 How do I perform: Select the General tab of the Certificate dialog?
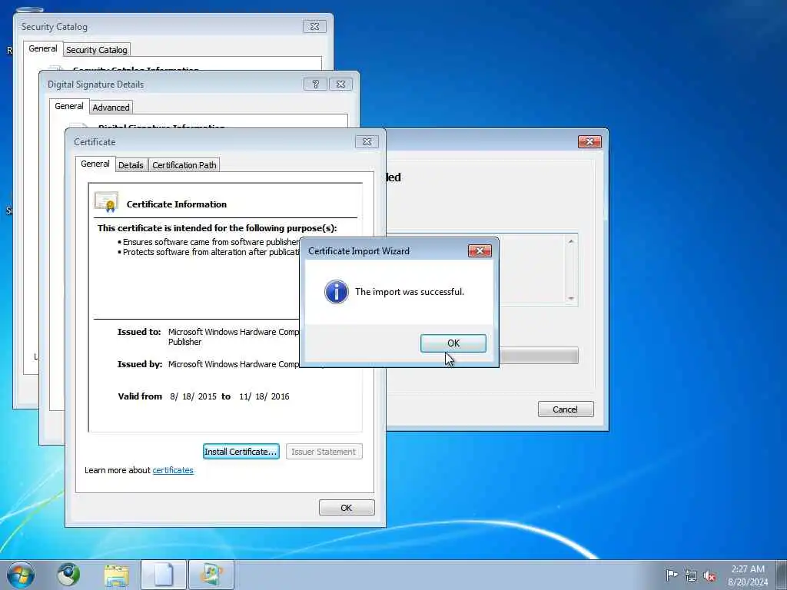pos(95,164)
